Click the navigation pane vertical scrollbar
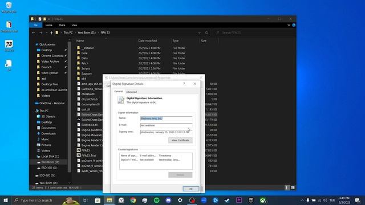365x205 pixels. click(70, 107)
